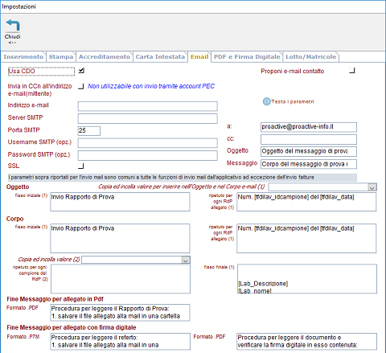Click the Porta SMTP field with 25
This screenshot has height=353, width=386.
89,131
